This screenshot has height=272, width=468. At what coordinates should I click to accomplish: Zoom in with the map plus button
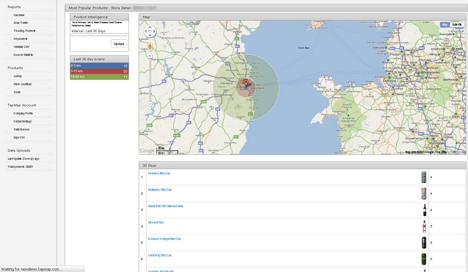(150, 56)
